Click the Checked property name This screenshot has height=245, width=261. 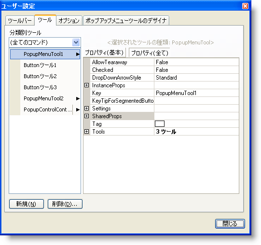point(103,70)
